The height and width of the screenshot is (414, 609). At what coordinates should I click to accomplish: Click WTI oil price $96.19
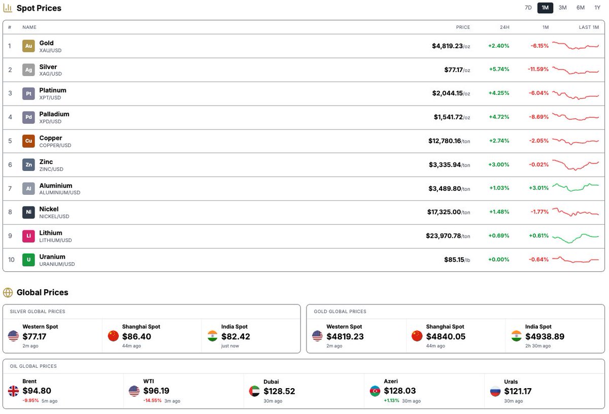pos(156,391)
